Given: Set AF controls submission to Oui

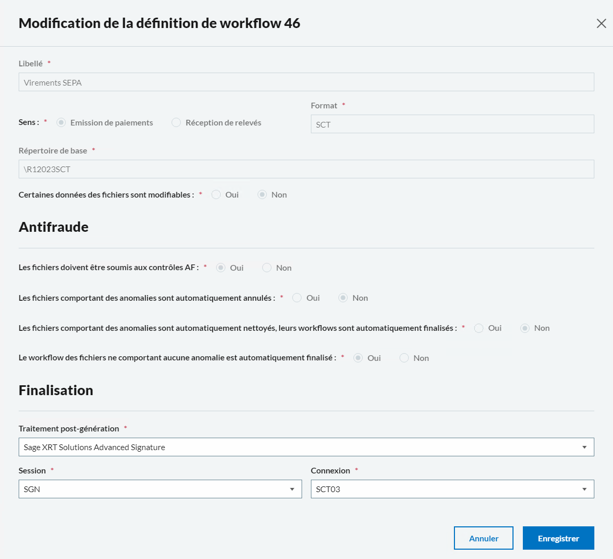Looking at the screenshot, I should coord(221,268).
